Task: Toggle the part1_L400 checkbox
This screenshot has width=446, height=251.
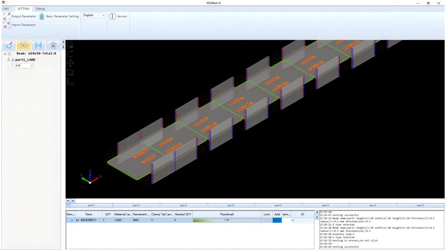Action: click(x=13, y=60)
